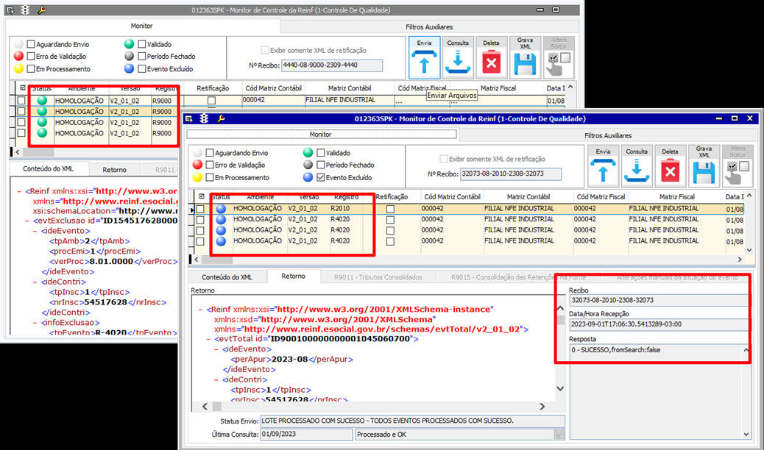Click the Nº Recibo field in back window

click(332, 65)
